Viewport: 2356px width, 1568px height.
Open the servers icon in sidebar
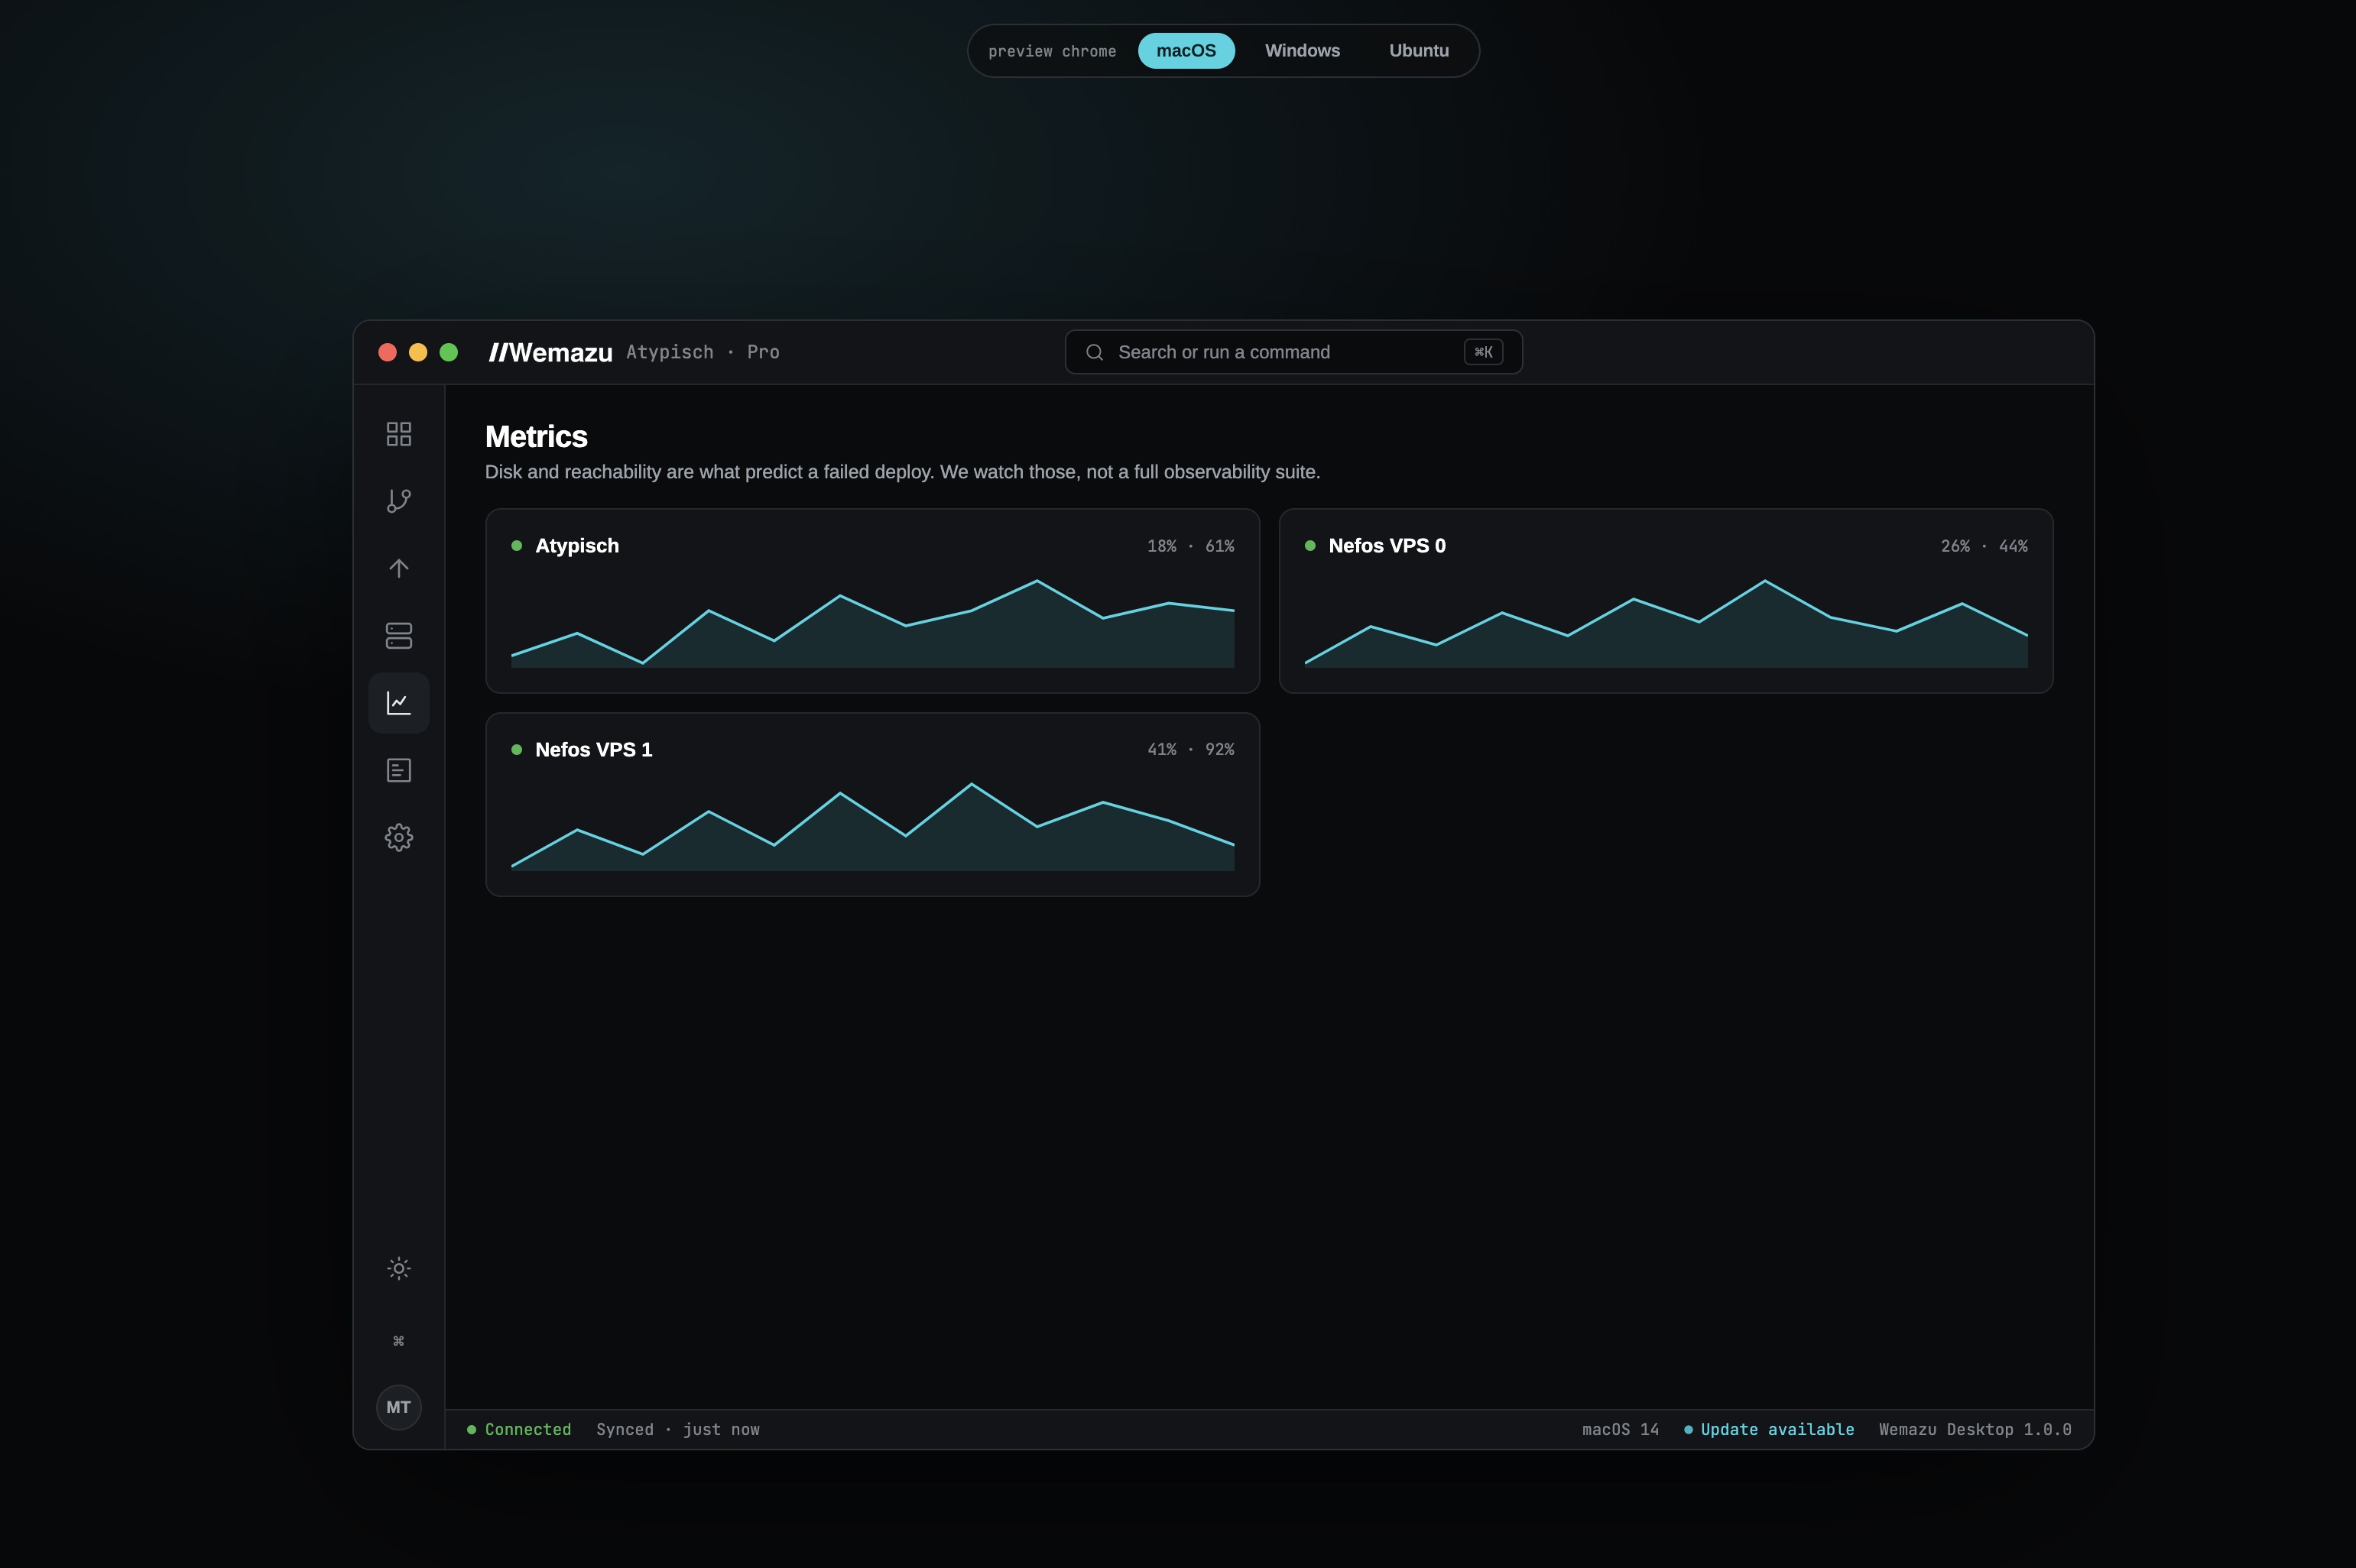point(398,636)
